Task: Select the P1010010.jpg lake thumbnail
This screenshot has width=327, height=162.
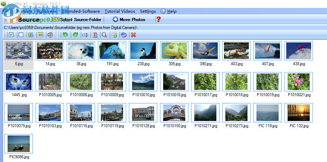Action: tap(143, 82)
